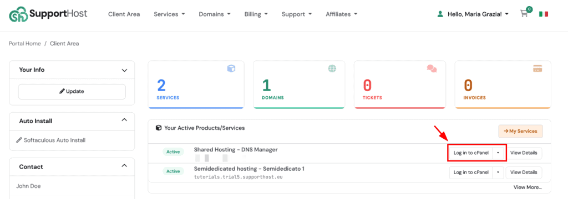The image size is (568, 199).
Task: Click Your Active Products/Services heading
Action: 204,128
